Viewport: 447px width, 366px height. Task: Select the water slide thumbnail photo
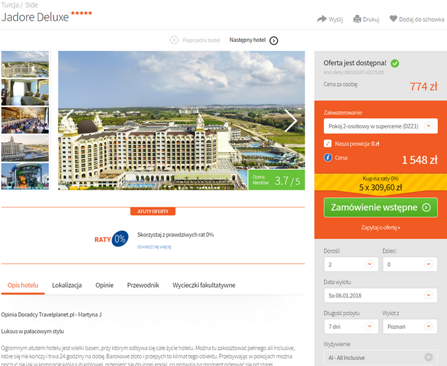[25, 176]
